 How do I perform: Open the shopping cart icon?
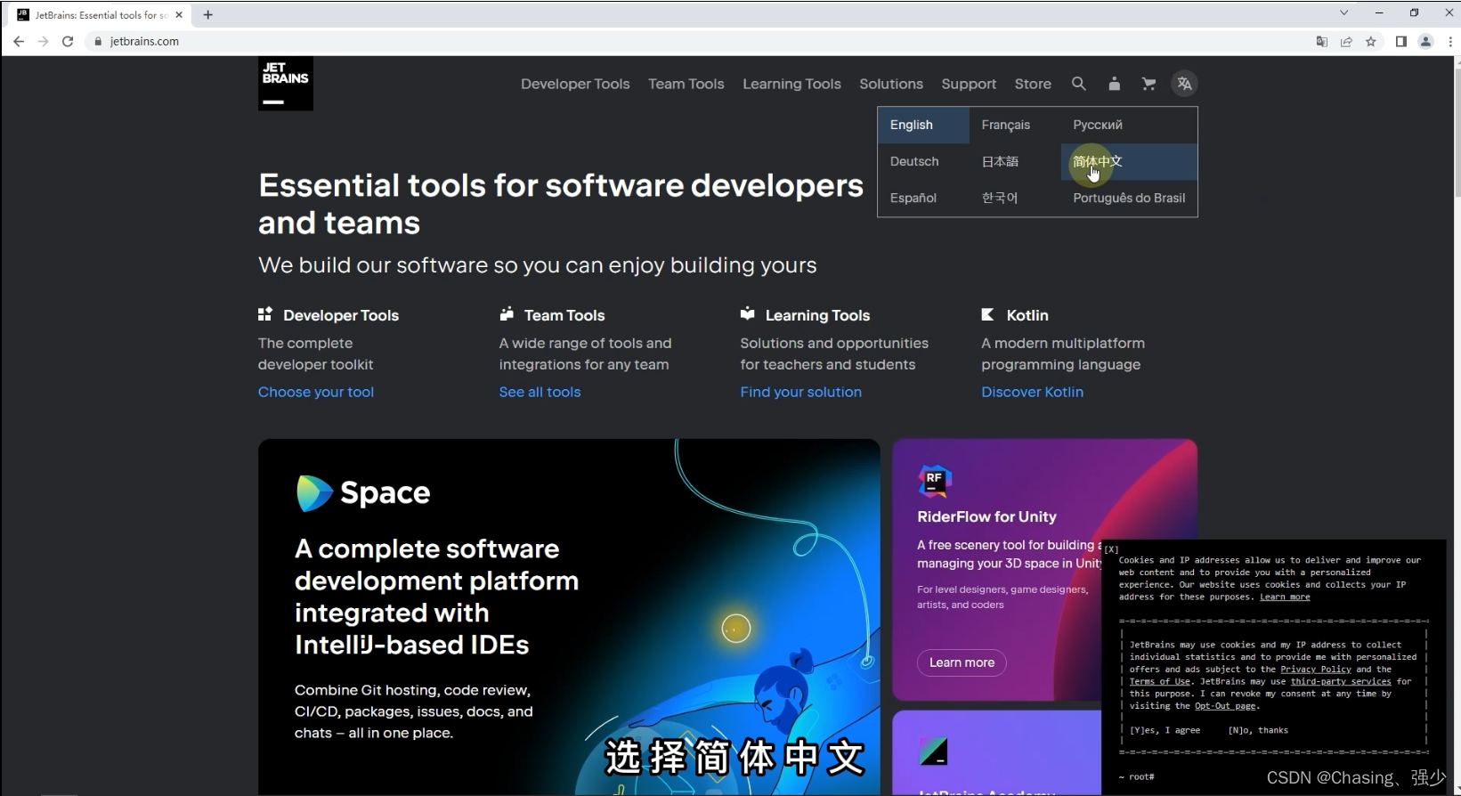[1149, 84]
